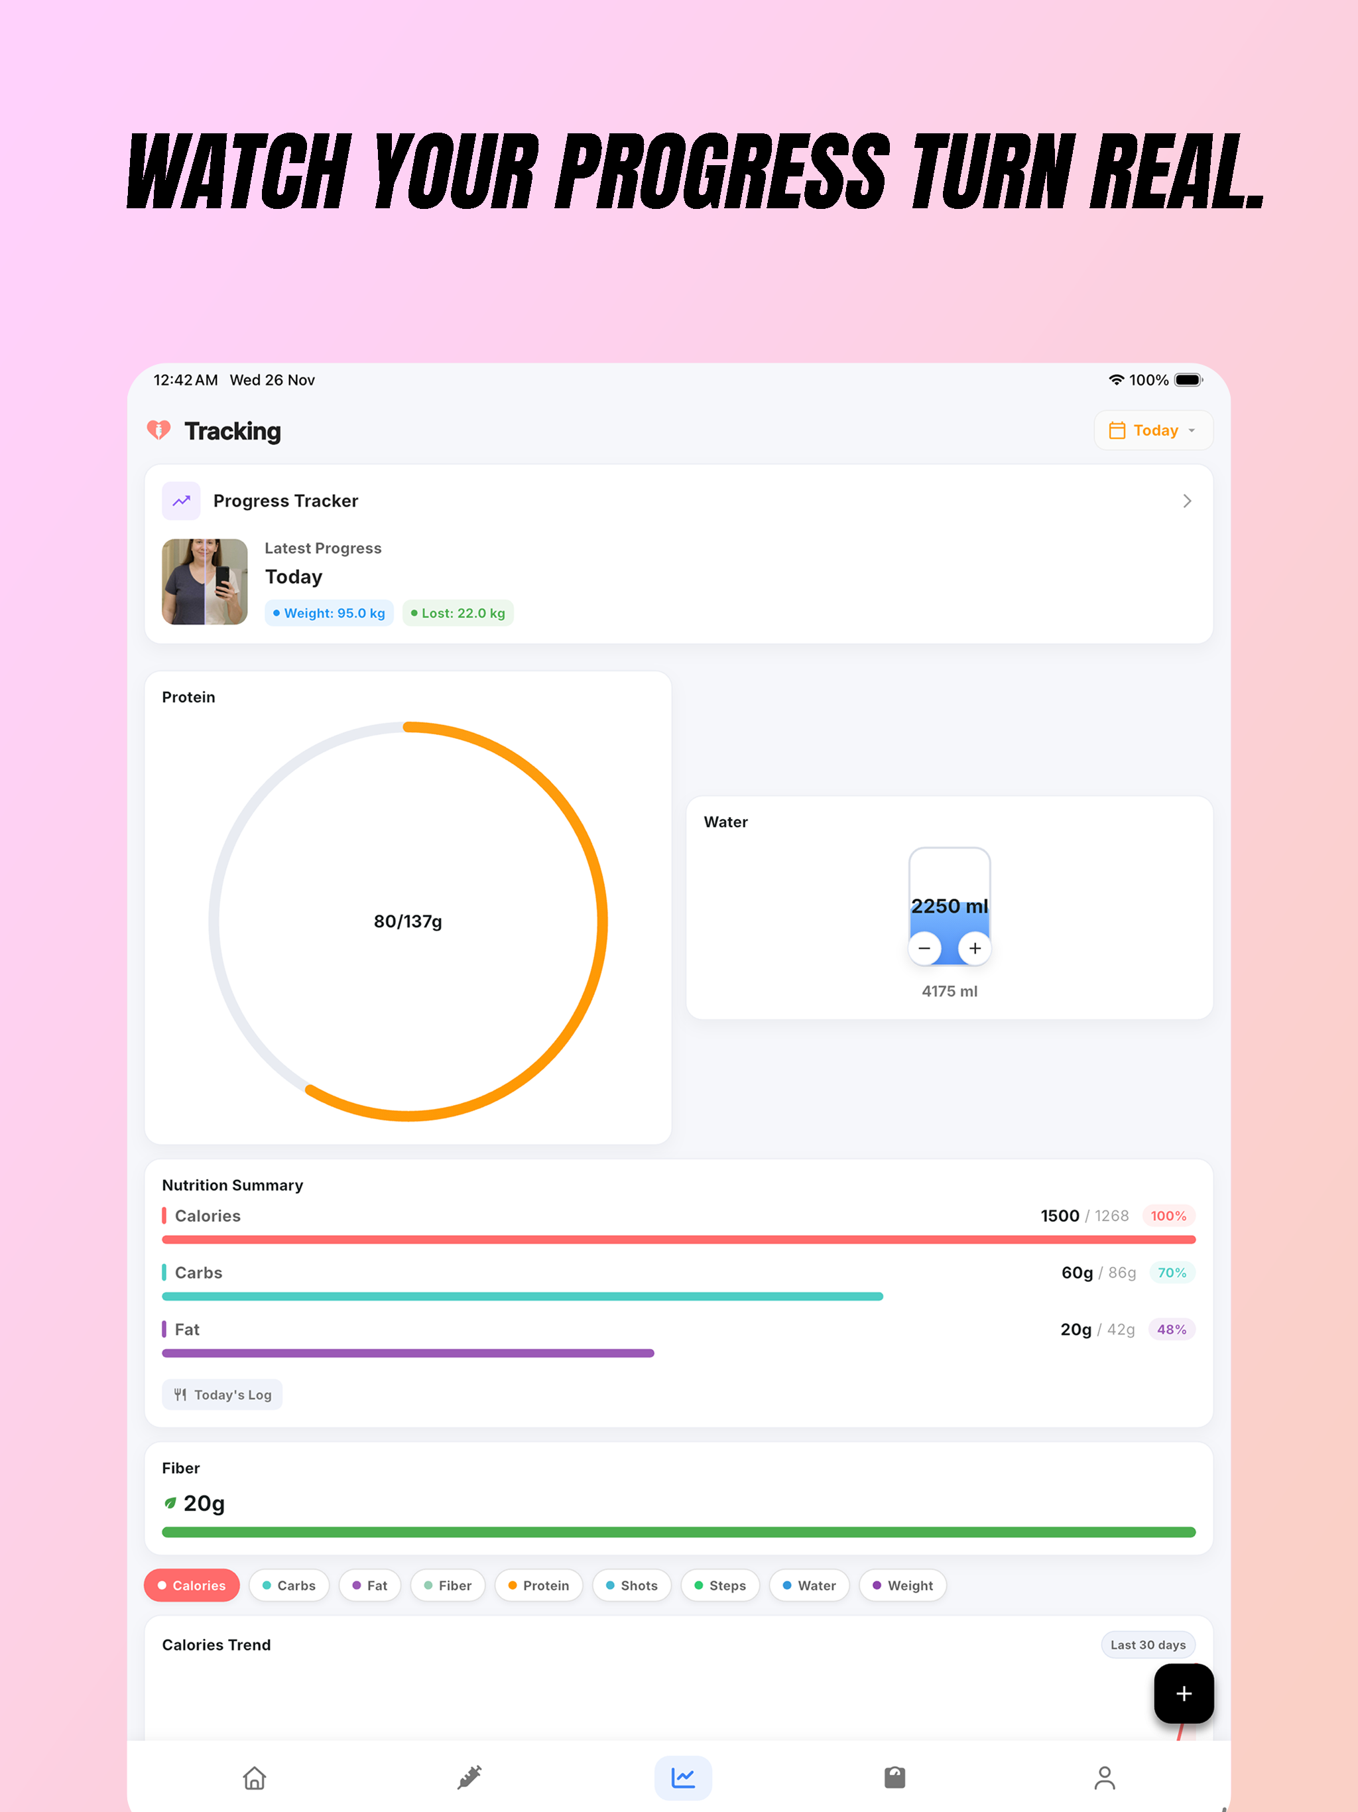The width and height of the screenshot is (1358, 1812).
Task: Decrease water with minus button
Action: [x=925, y=948]
